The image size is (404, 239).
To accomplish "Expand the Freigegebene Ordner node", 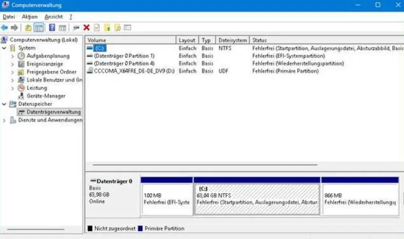I will [12, 72].
